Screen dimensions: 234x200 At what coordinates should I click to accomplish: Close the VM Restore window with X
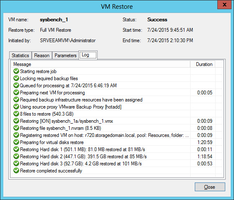click(224, 5)
